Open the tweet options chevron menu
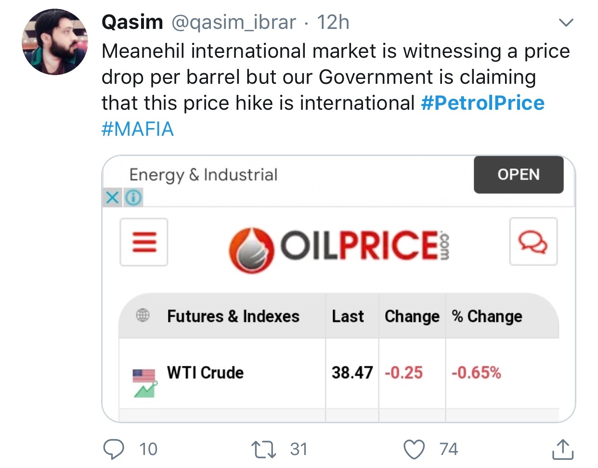This screenshot has width=598, height=468. point(566,22)
